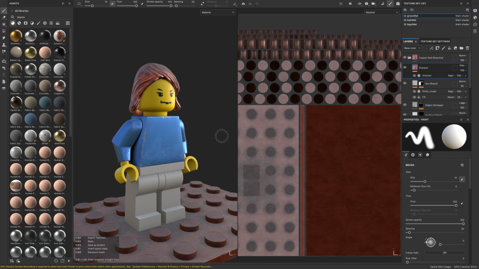Adjust the Flow slider in top toolbar
The height and width of the screenshot is (269, 479).
[126, 6]
